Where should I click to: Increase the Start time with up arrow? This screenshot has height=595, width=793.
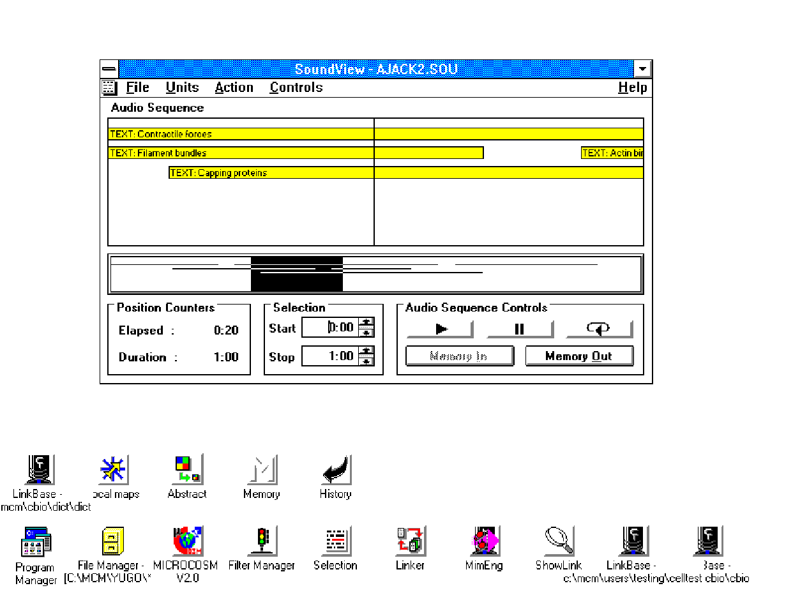coord(366,323)
